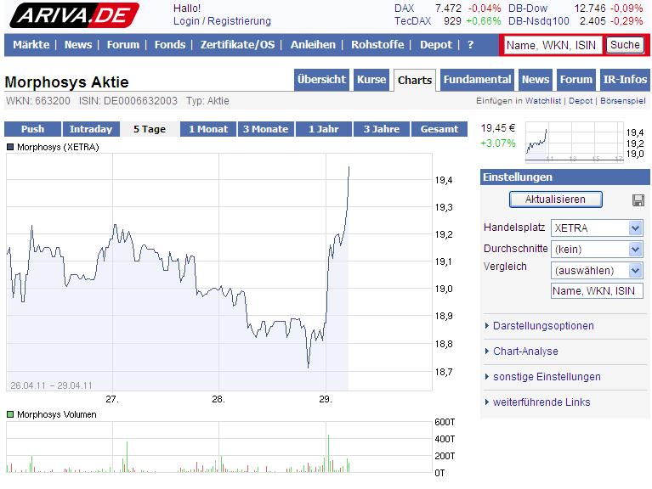
Task: Click the ARIVA.DE logo
Action: tap(75, 15)
